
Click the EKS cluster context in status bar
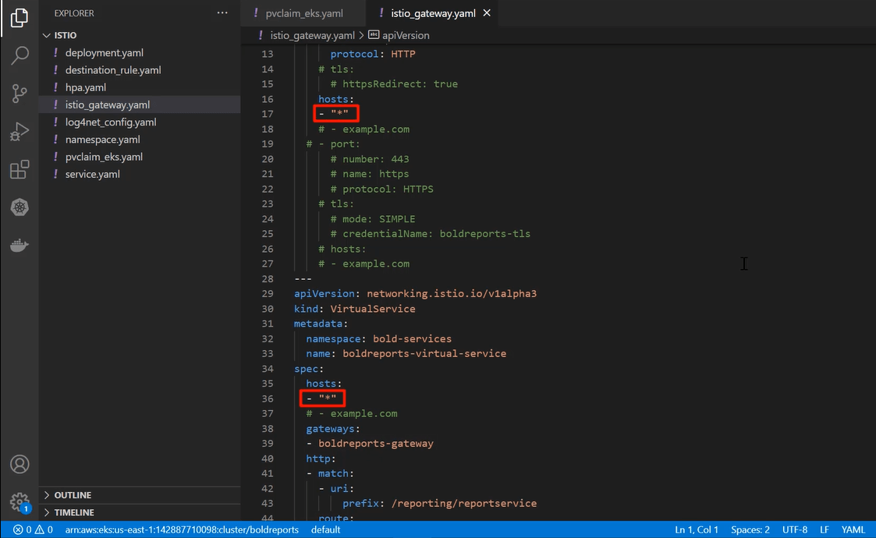tap(182, 529)
